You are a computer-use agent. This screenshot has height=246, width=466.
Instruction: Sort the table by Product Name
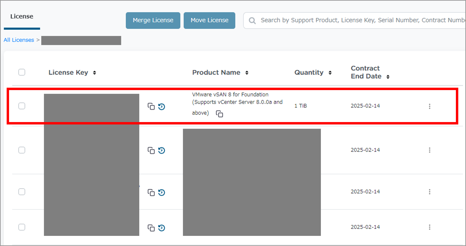(x=247, y=73)
